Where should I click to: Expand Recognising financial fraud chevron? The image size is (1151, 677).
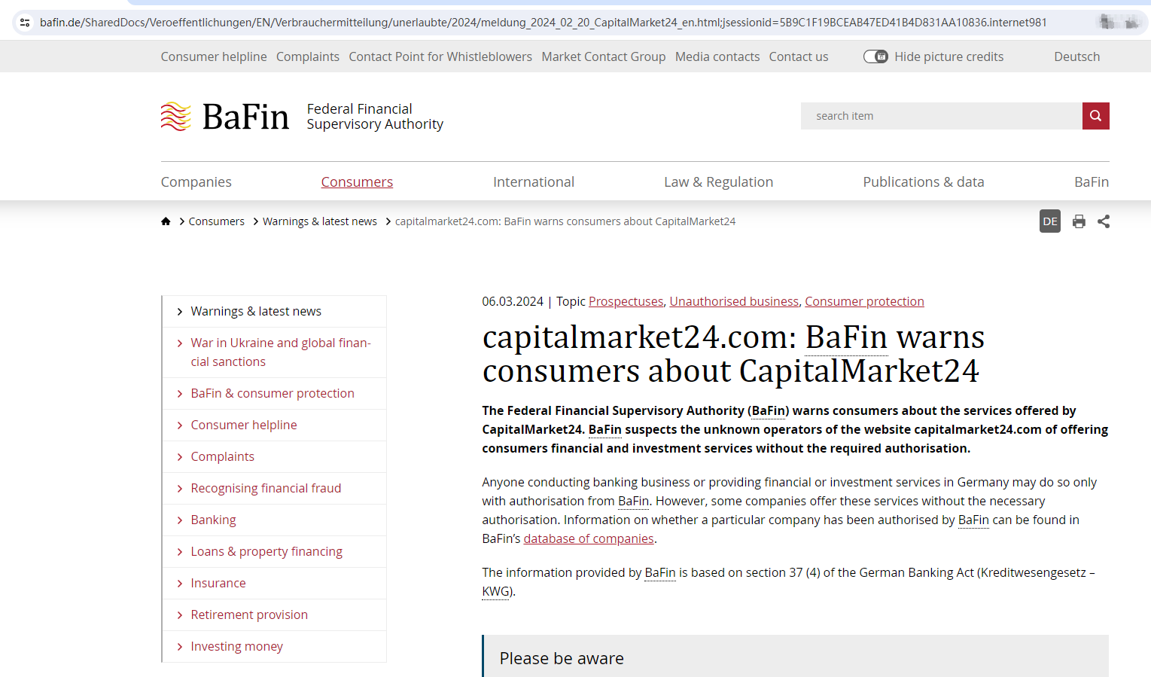pyautogui.click(x=179, y=489)
